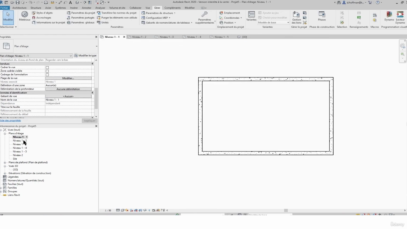Open the Fichier menu
The height and width of the screenshot is (229, 407).
coord(4,8)
